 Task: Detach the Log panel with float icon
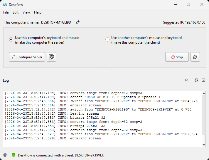196,80
